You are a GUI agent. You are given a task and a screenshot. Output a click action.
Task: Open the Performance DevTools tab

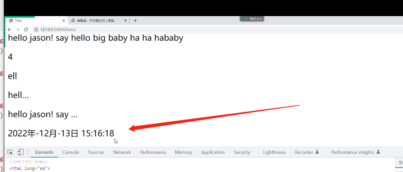(153, 152)
